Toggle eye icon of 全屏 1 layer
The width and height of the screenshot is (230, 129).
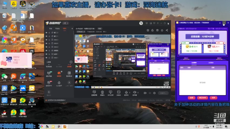tap(47, 54)
